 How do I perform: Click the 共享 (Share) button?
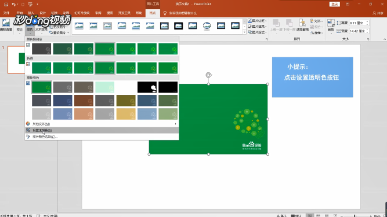378,13
